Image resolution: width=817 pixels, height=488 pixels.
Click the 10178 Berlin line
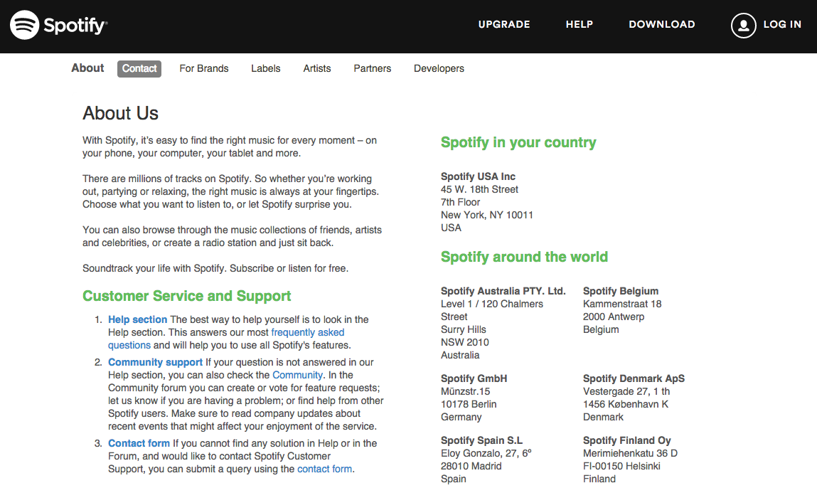(469, 405)
